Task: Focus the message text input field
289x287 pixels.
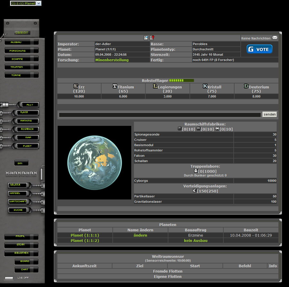Action: [x=160, y=115]
